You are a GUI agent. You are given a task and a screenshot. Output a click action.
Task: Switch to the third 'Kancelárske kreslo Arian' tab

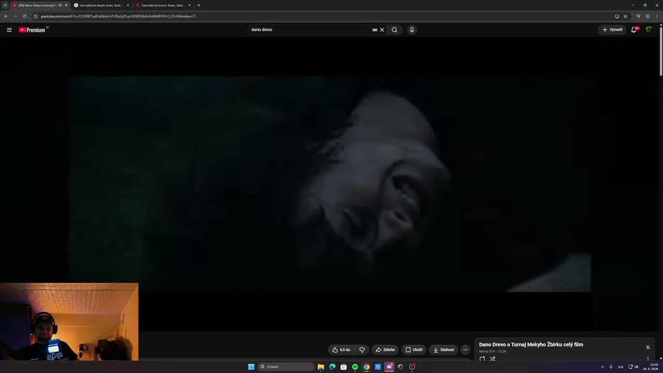pos(162,5)
